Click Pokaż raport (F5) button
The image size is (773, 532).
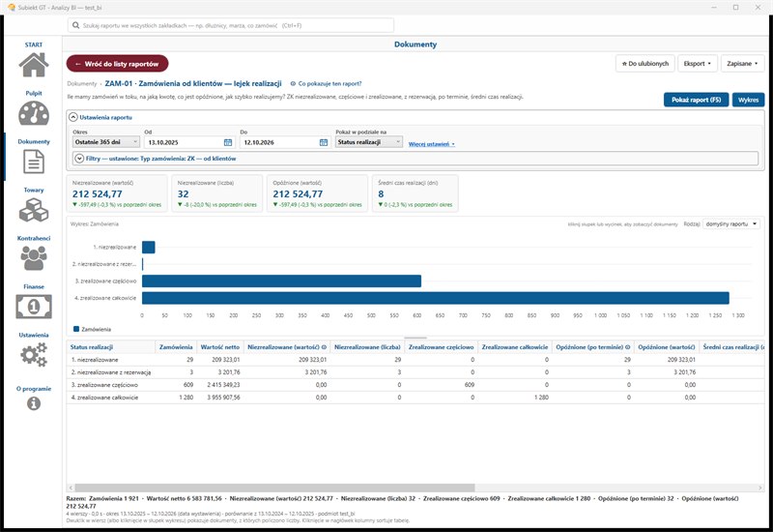(x=696, y=100)
